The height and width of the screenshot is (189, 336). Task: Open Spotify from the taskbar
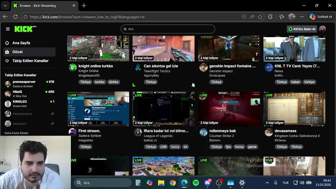[x=196, y=183]
